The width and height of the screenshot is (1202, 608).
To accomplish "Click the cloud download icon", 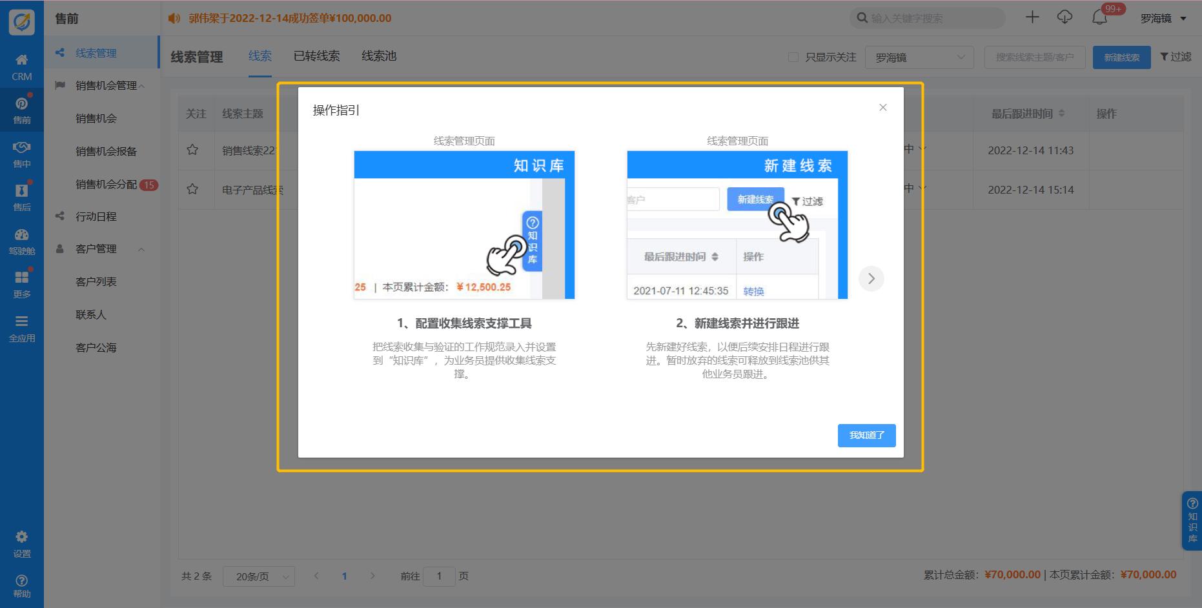I will pos(1064,18).
